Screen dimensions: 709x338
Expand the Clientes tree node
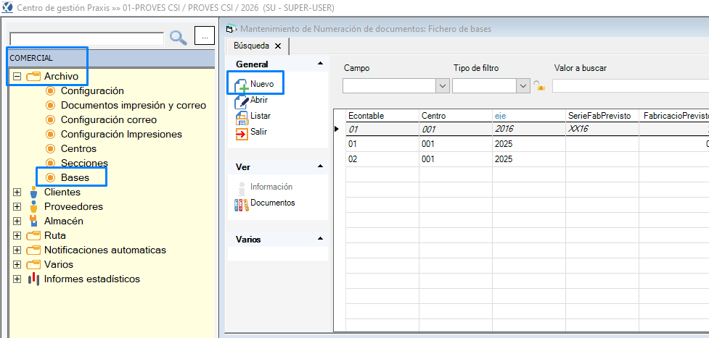point(17,192)
